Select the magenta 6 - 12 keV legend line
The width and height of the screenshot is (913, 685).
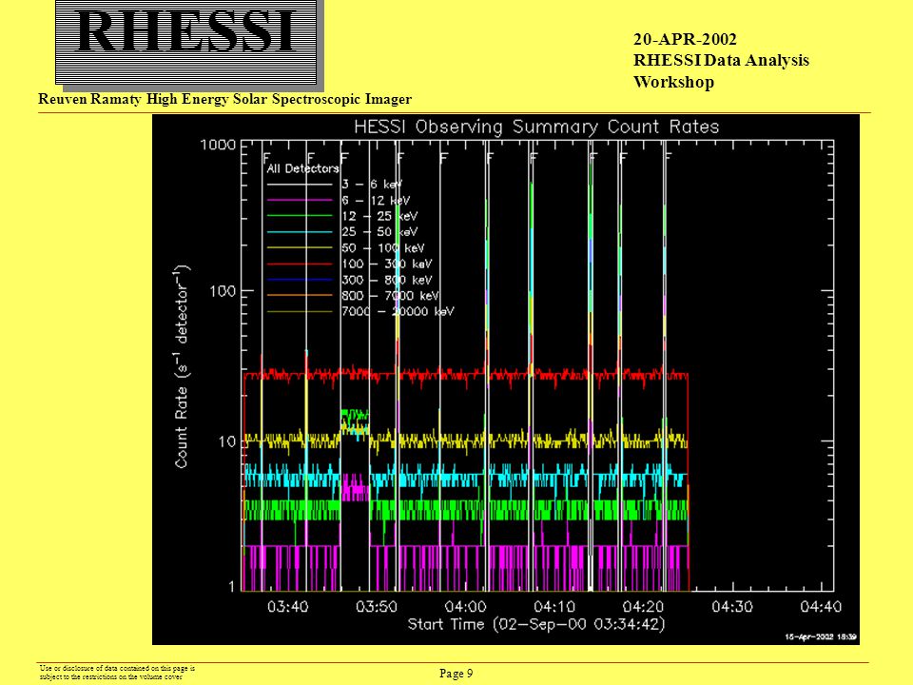pos(300,201)
